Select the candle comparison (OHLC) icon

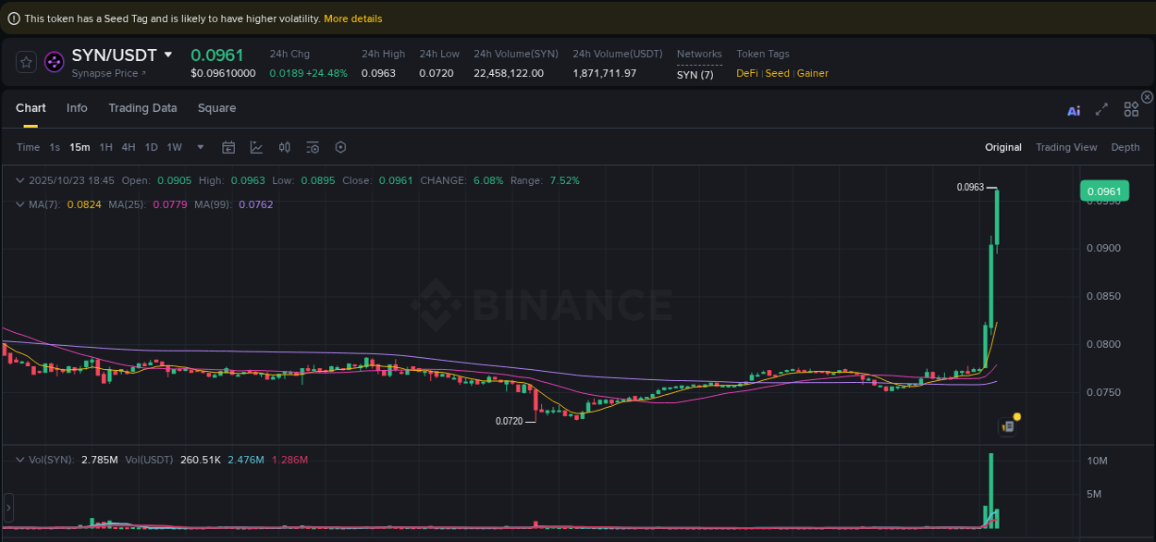click(285, 147)
